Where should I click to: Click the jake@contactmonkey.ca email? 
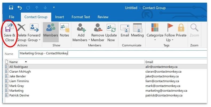click(162, 76)
